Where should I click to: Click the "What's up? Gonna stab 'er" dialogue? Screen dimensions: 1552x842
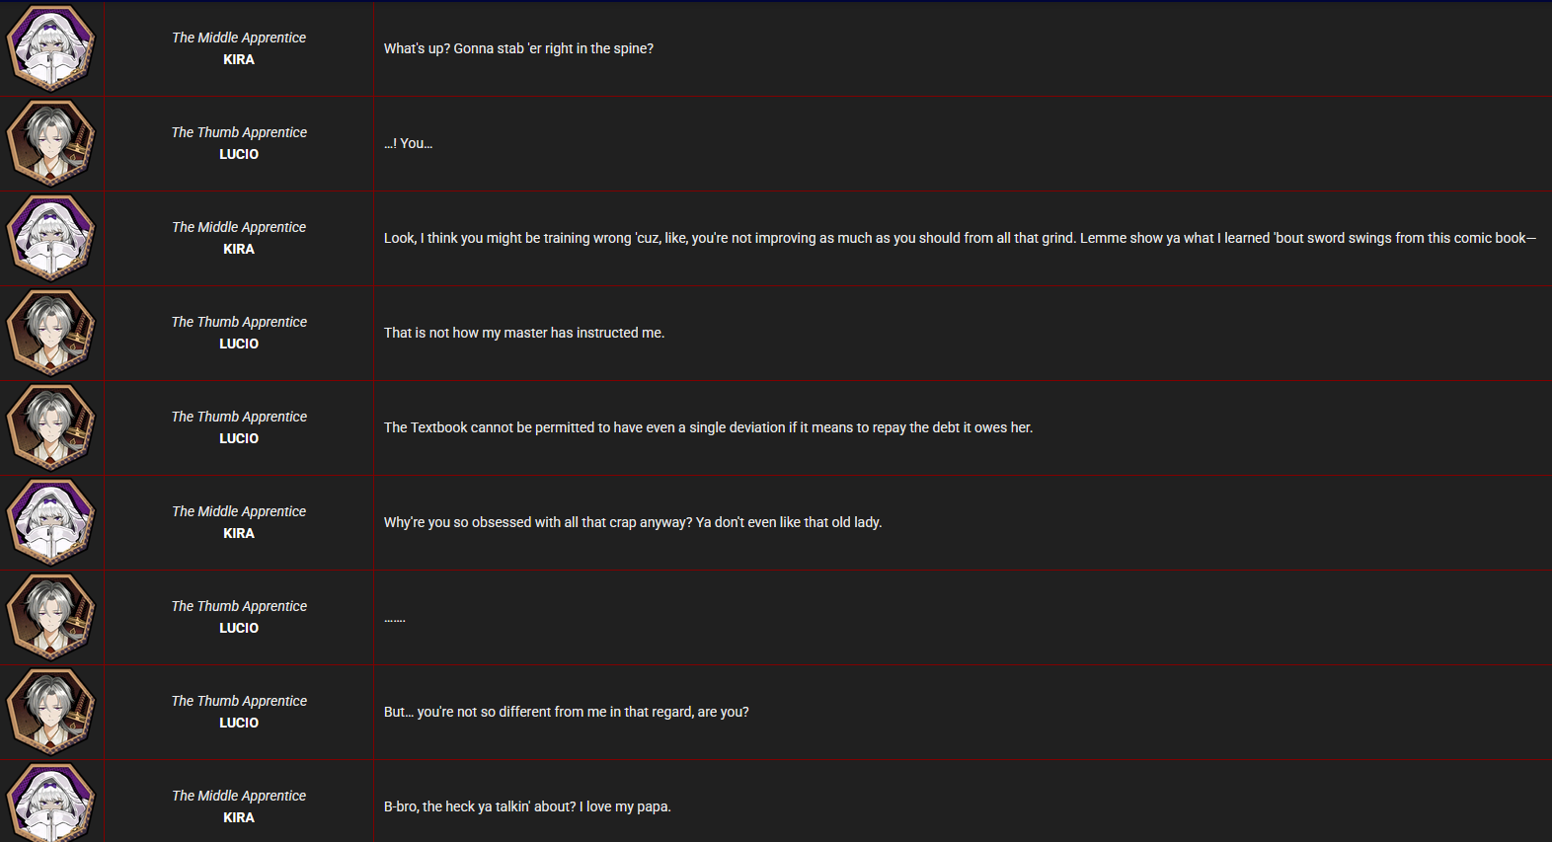(518, 48)
